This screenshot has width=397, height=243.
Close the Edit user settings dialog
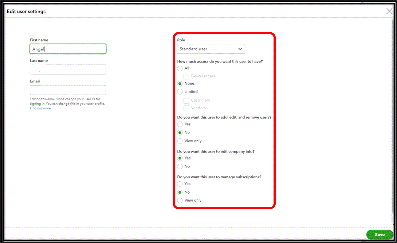(x=389, y=11)
